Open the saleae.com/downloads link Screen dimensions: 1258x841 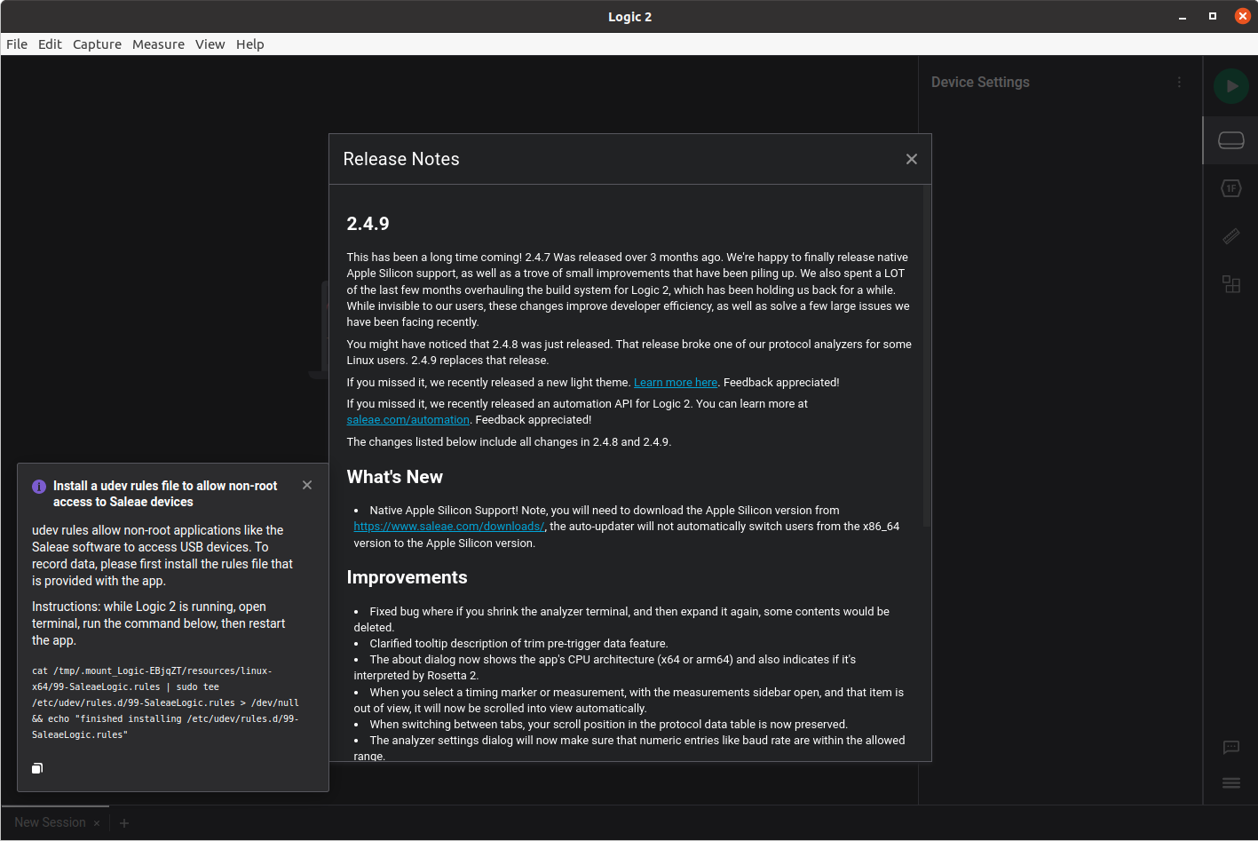[x=449, y=527]
